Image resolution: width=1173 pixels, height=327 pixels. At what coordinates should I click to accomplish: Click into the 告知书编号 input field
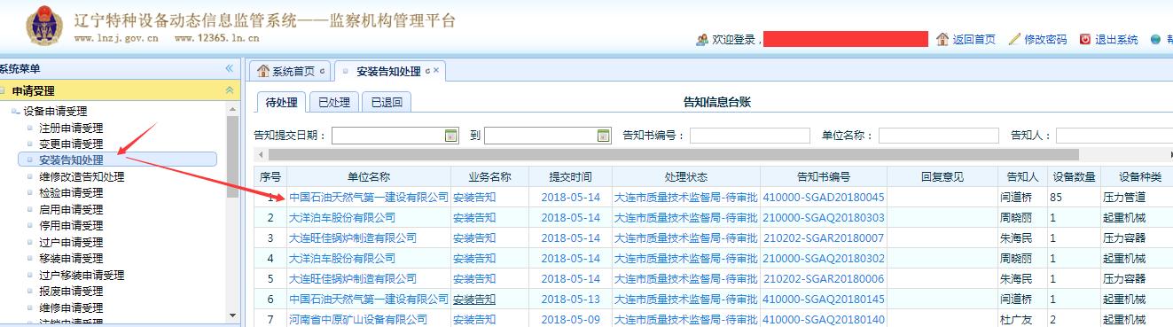click(x=750, y=136)
